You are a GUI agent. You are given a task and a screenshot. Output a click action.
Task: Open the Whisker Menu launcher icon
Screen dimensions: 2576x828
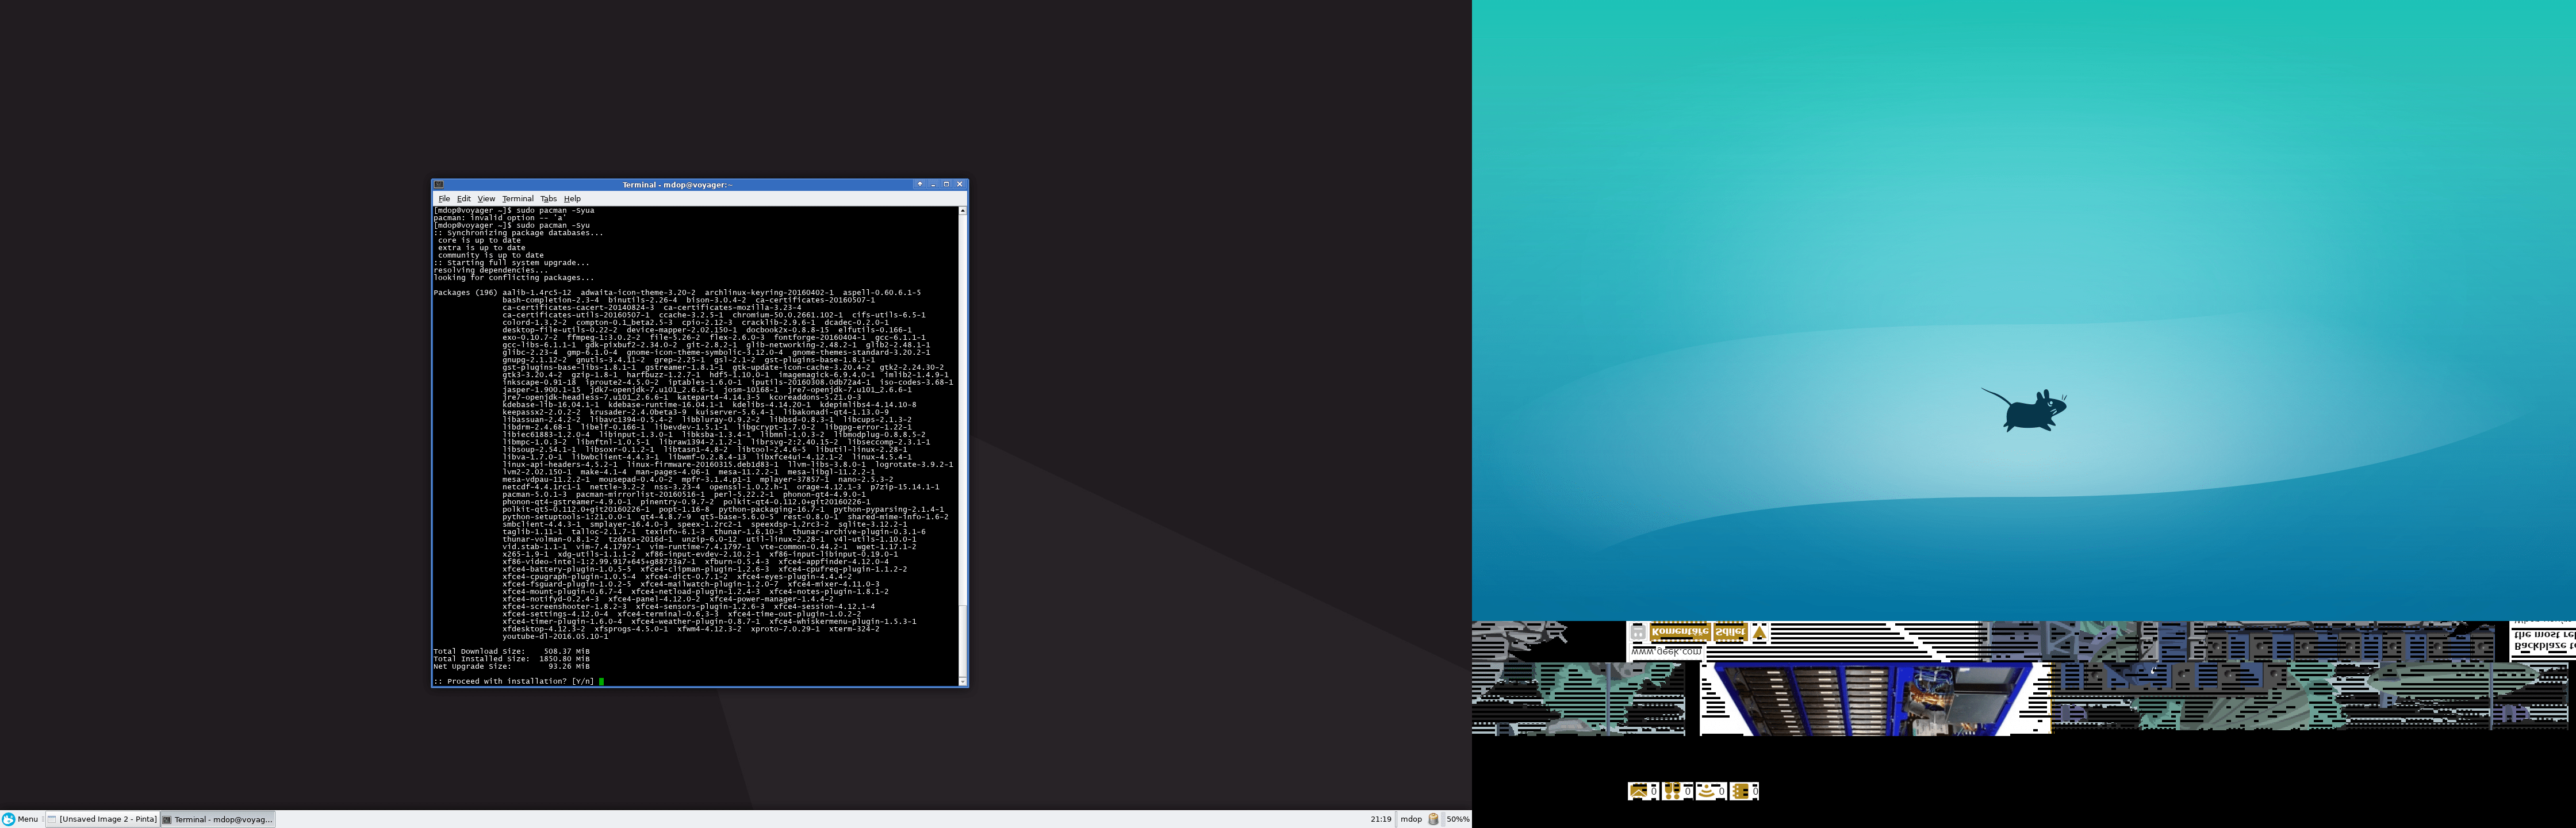[x=9, y=819]
